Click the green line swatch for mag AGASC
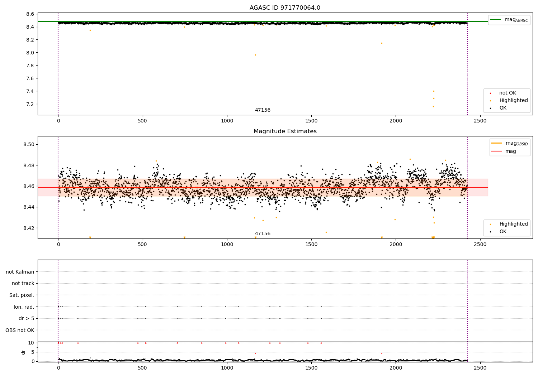The image size is (538, 376). point(496,20)
